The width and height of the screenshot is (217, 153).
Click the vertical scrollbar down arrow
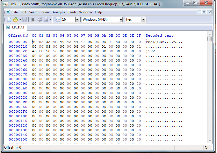point(210,141)
